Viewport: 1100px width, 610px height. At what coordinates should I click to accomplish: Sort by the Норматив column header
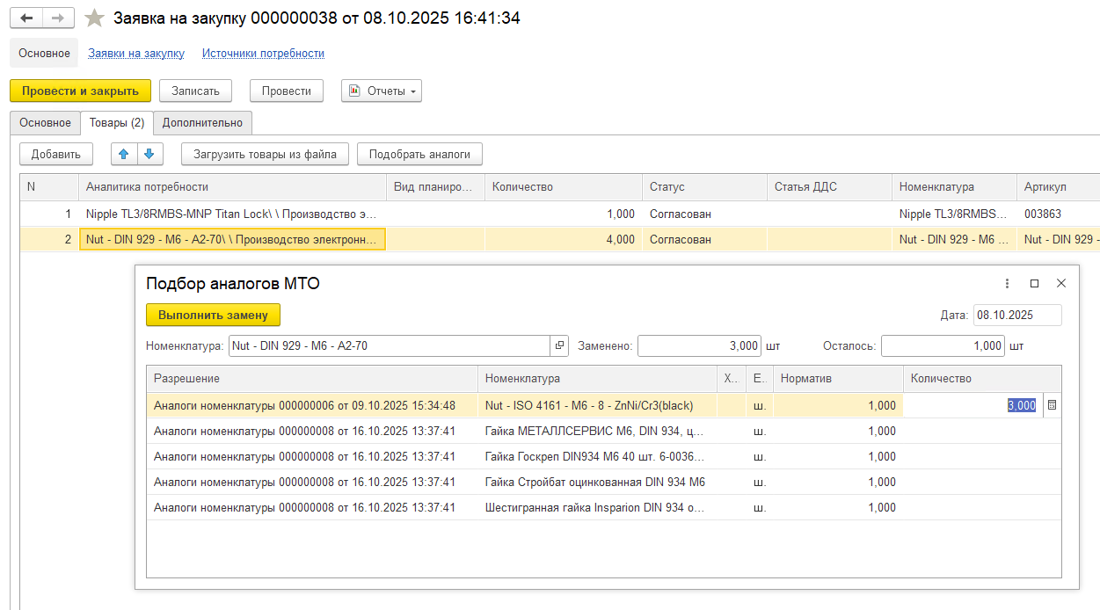(835, 379)
